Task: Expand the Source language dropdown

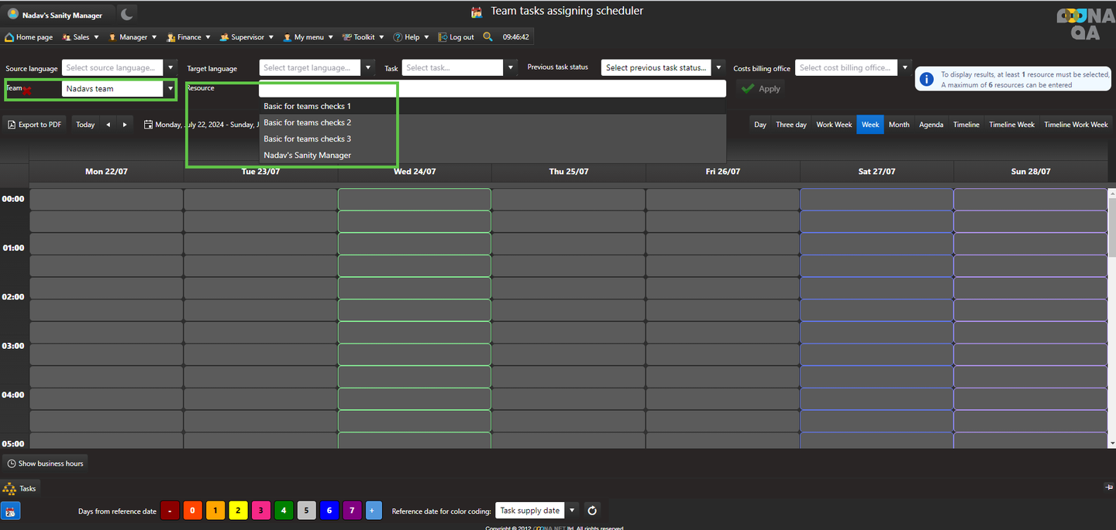Action: pos(170,68)
